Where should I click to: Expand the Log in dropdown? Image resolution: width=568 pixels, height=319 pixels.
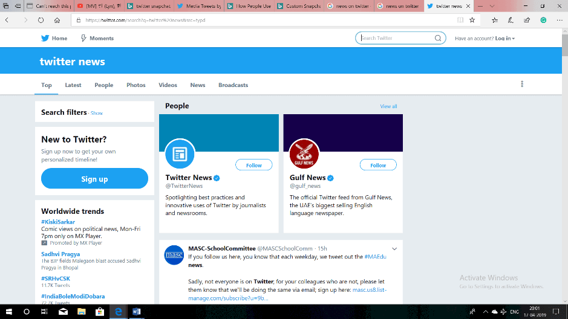tap(504, 38)
